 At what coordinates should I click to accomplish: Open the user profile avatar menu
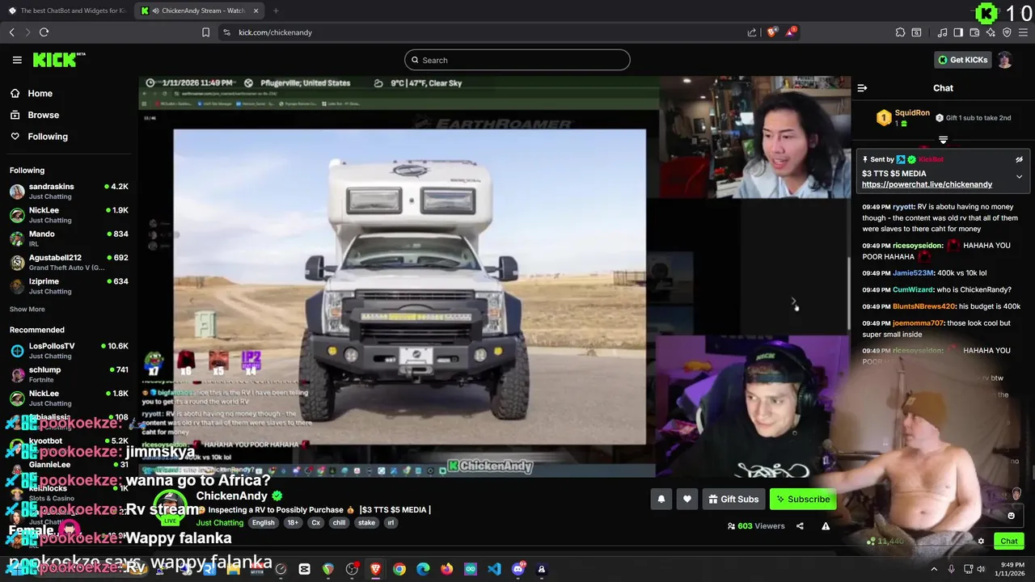(x=1005, y=60)
